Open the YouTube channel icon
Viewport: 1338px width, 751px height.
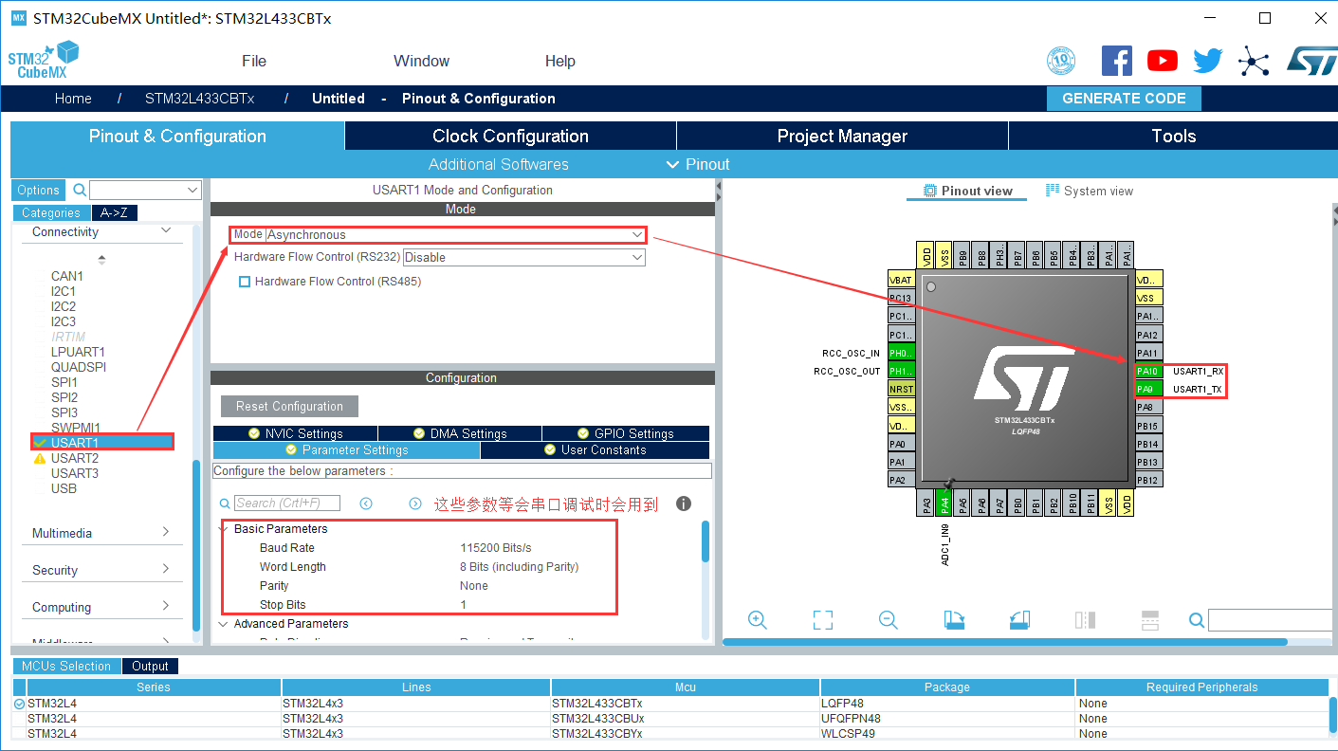[x=1162, y=60]
